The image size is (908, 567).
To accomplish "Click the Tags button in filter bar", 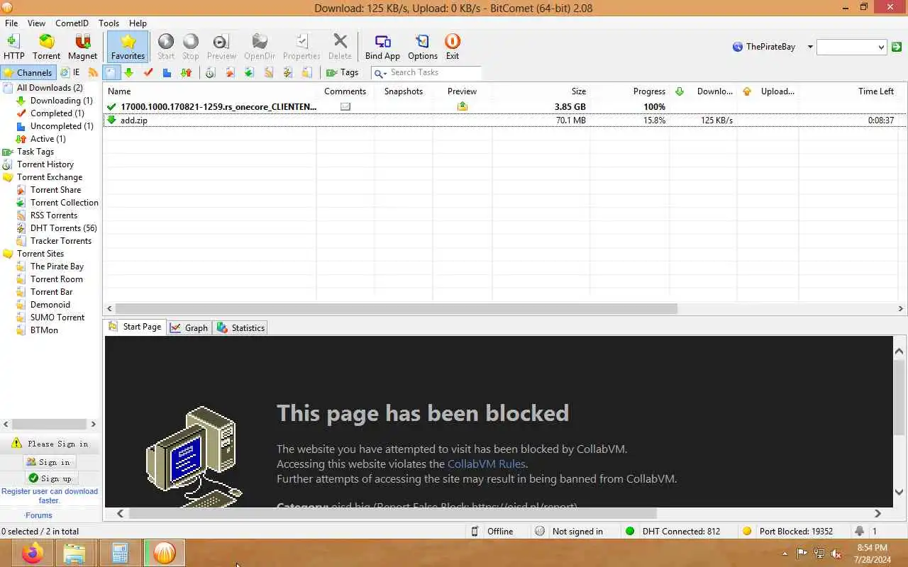I will [342, 72].
